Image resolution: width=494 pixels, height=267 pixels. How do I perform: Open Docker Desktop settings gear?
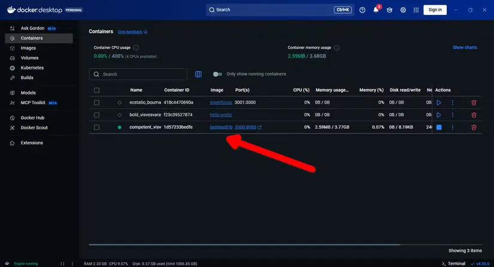click(x=403, y=10)
